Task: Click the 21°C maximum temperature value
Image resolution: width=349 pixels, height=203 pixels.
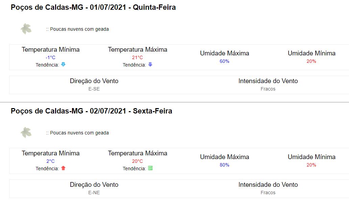Action: tap(137, 57)
